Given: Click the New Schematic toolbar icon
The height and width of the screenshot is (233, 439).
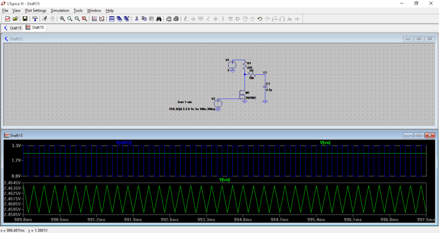Looking at the screenshot, I should tap(7, 19).
